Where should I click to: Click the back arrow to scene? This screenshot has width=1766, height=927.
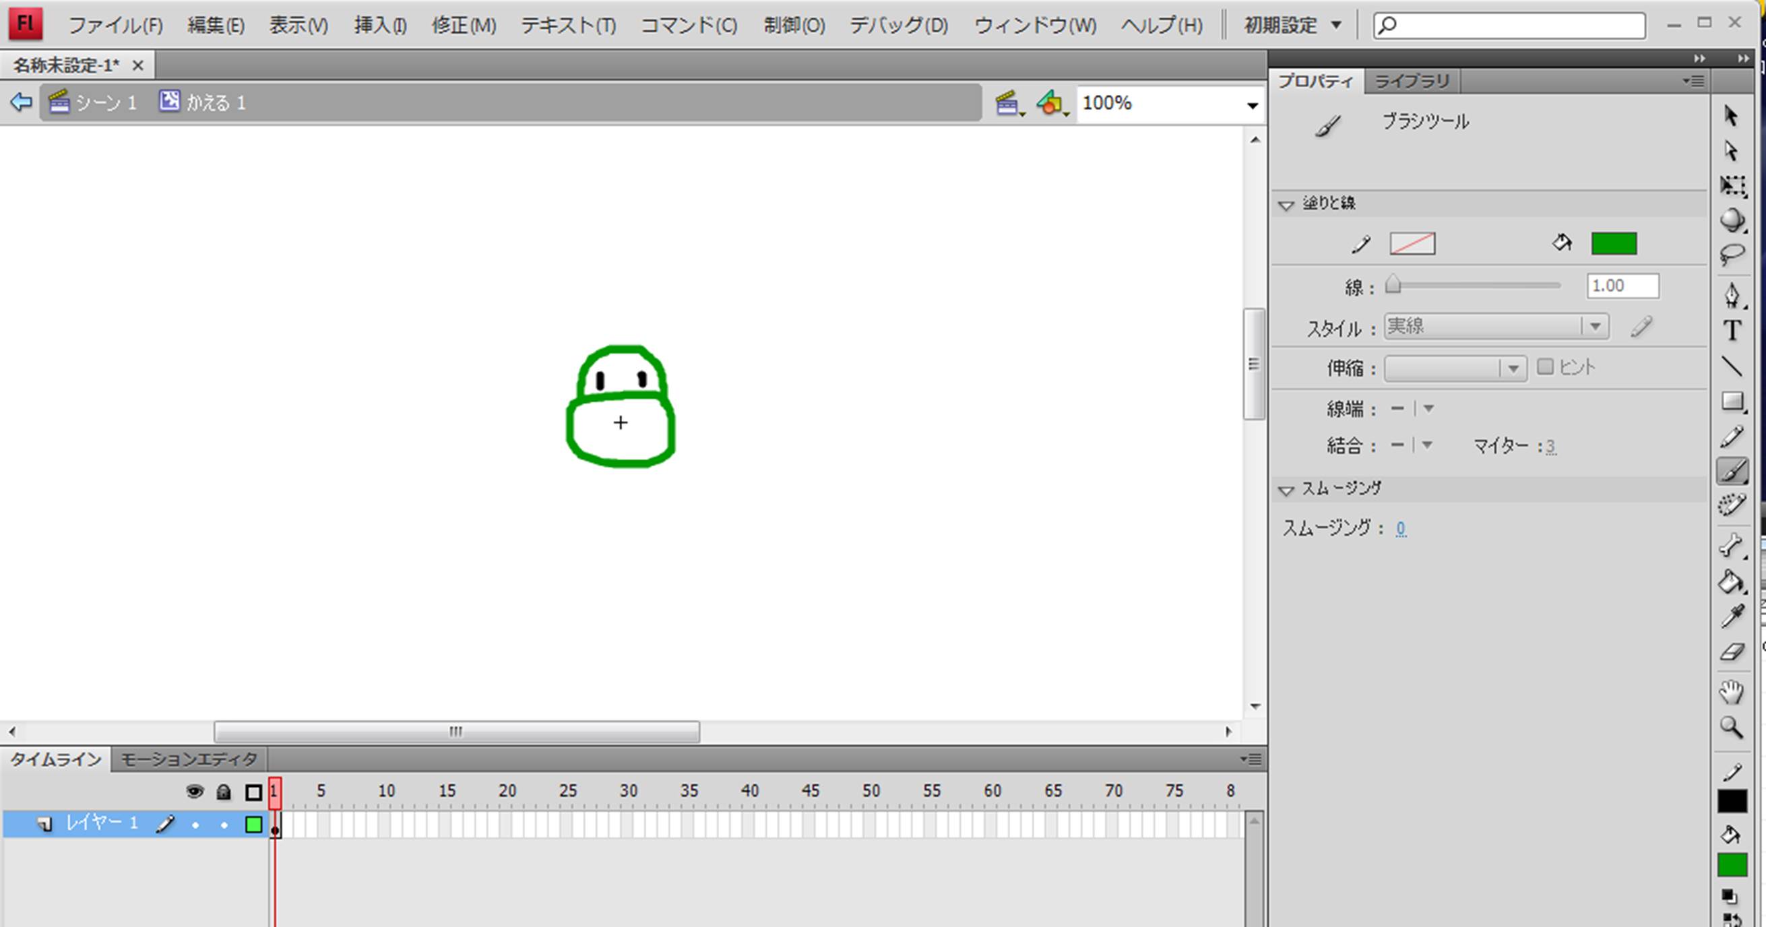click(21, 103)
